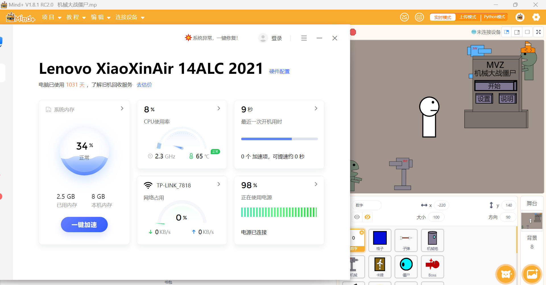Viewport: 546px width, 285px height.
Task: Click the CPU temperature thermometer icon
Action: click(191, 156)
